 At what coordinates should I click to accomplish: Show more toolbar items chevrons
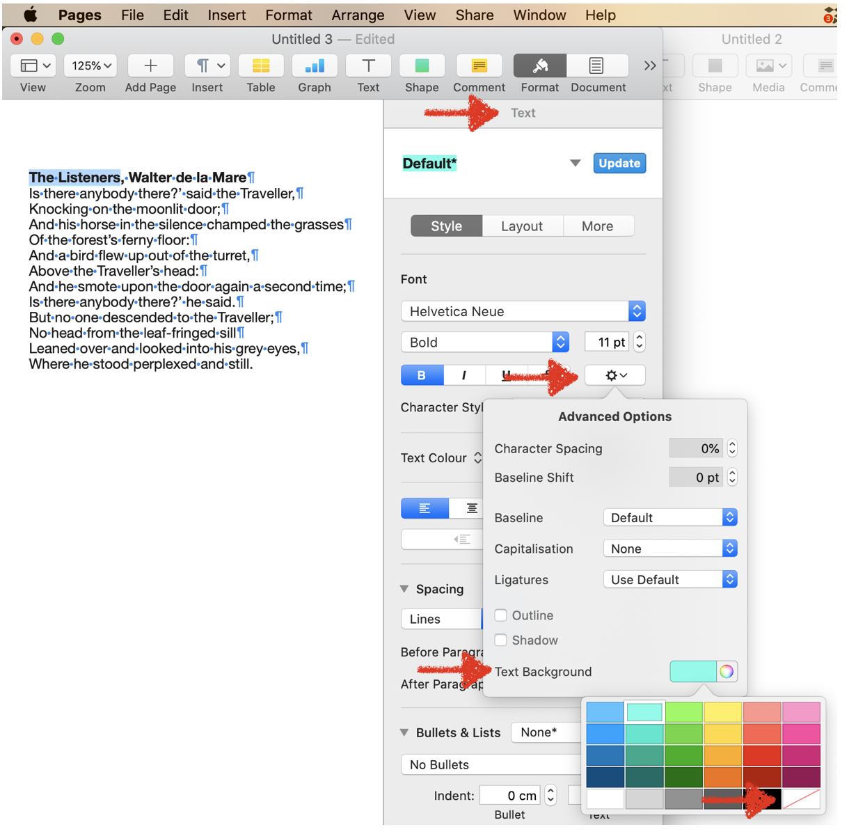coord(650,65)
